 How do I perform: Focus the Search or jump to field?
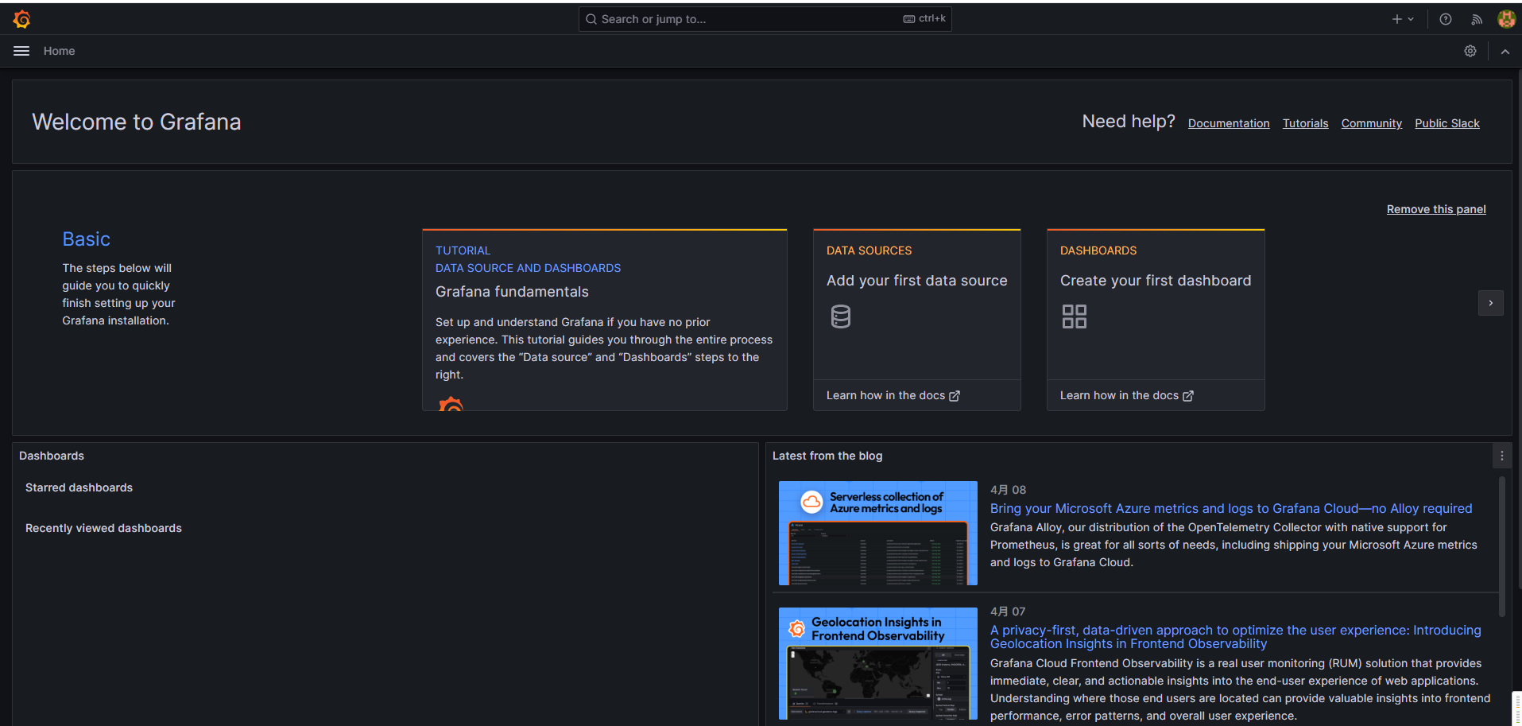click(x=765, y=19)
